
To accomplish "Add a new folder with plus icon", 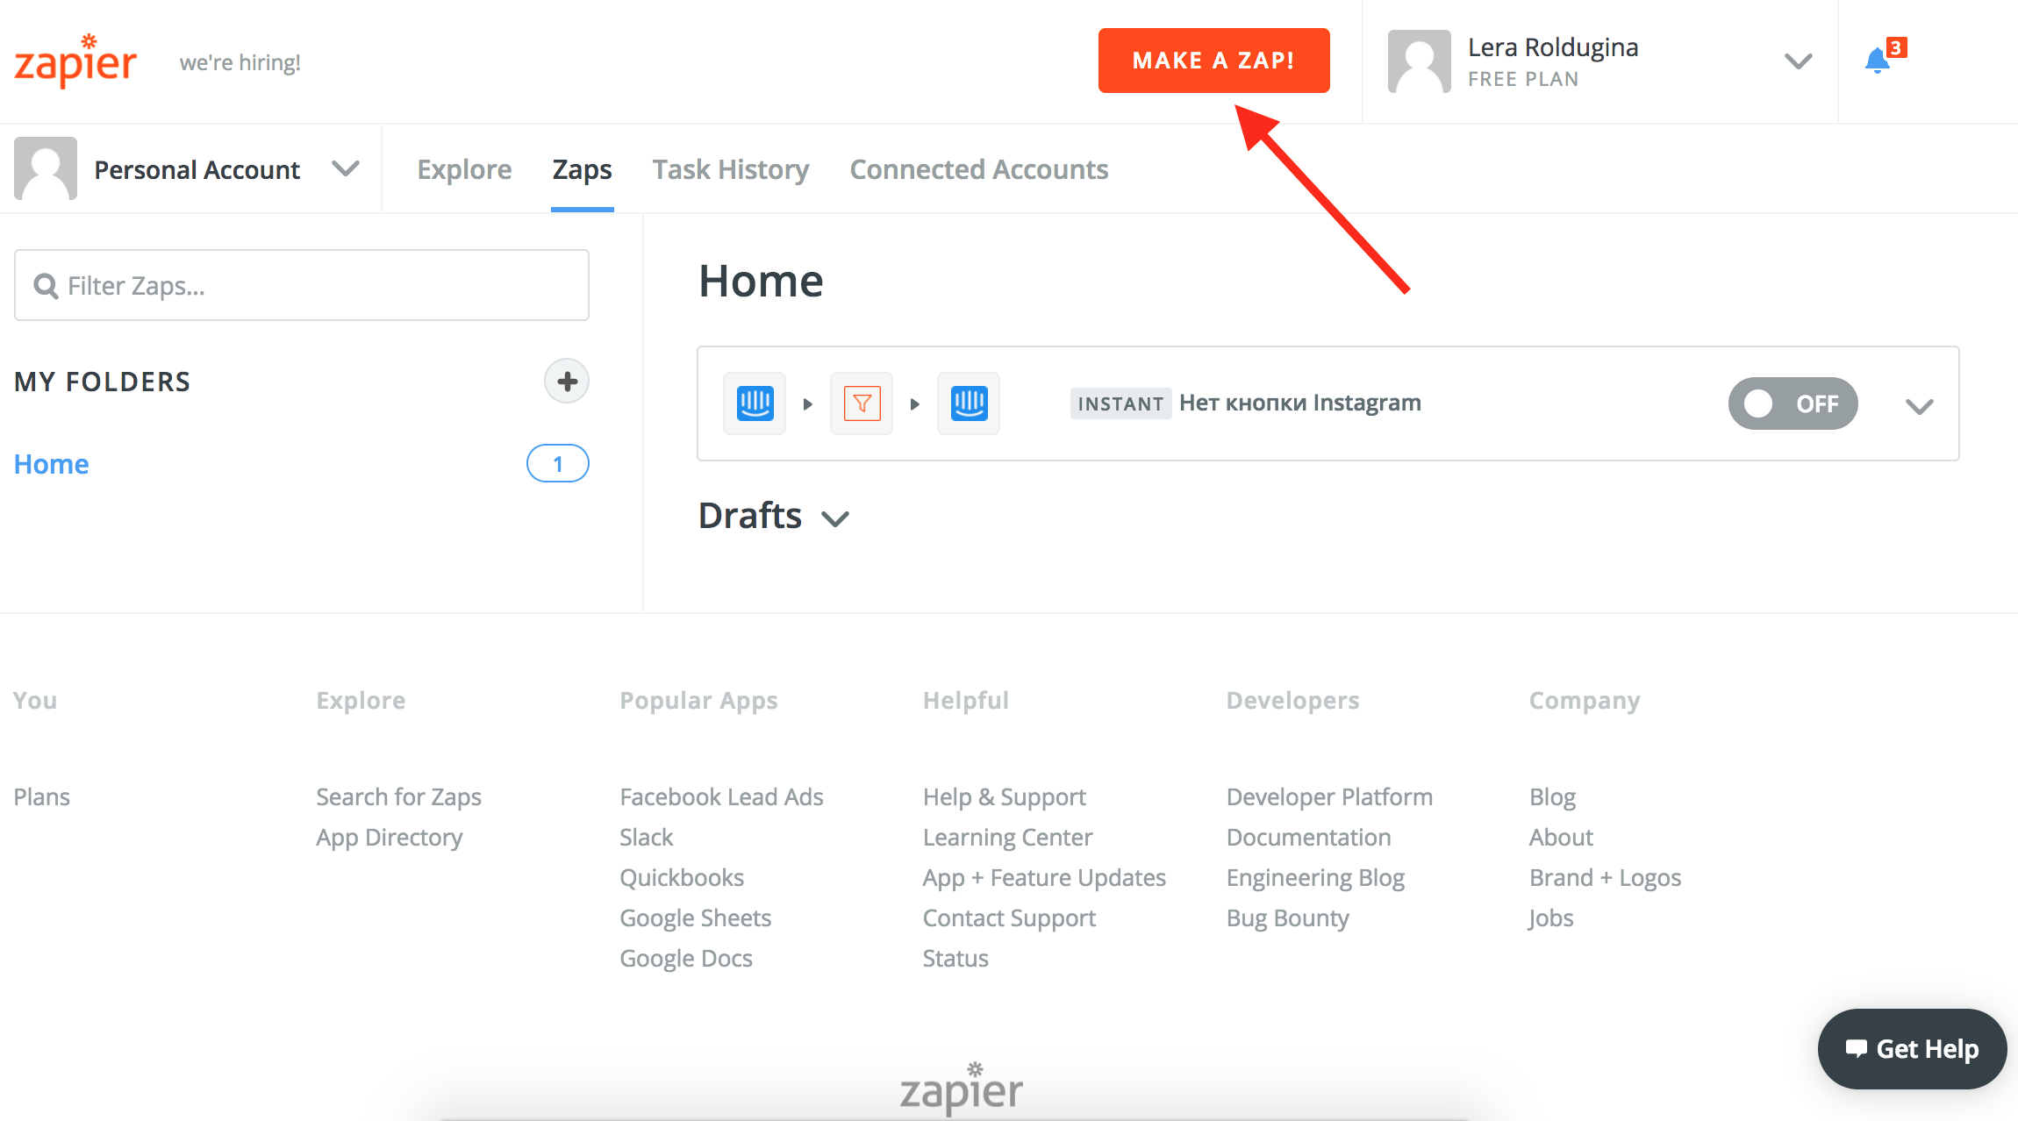I will [x=567, y=381].
